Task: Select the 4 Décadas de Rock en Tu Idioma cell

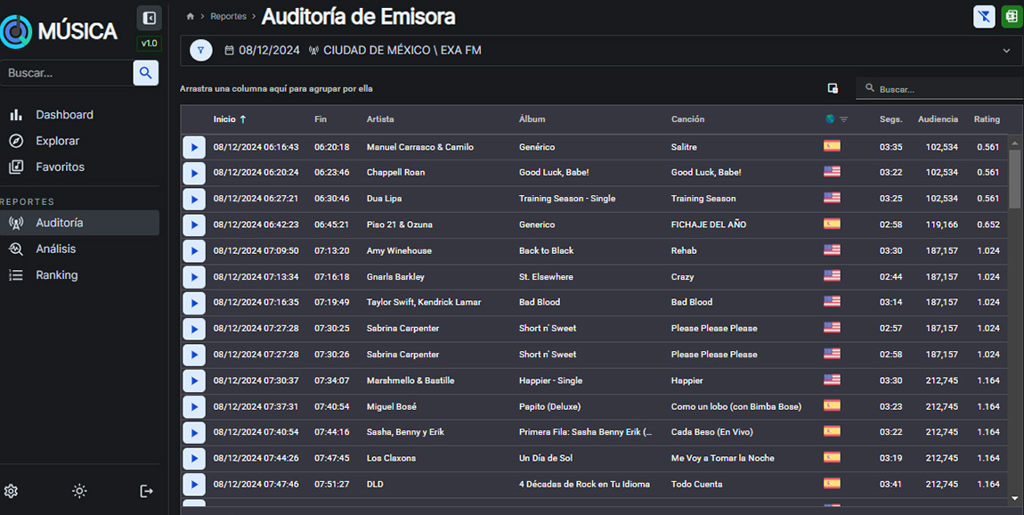Action: click(584, 485)
